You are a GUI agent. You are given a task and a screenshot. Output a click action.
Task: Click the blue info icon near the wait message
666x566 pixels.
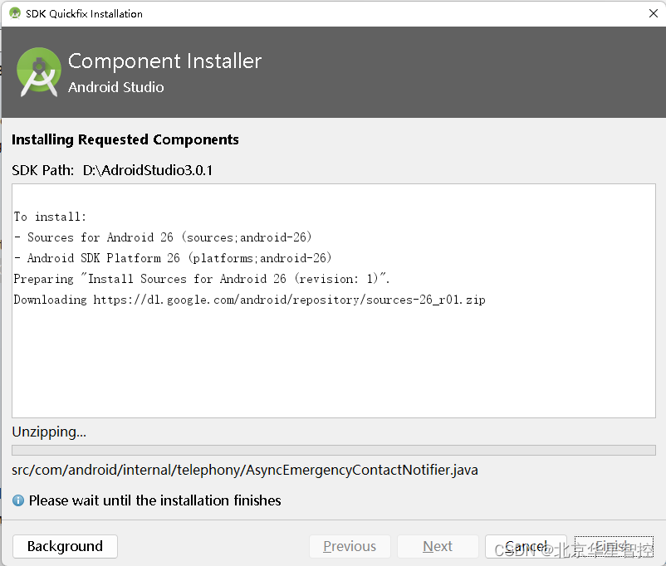tap(17, 500)
